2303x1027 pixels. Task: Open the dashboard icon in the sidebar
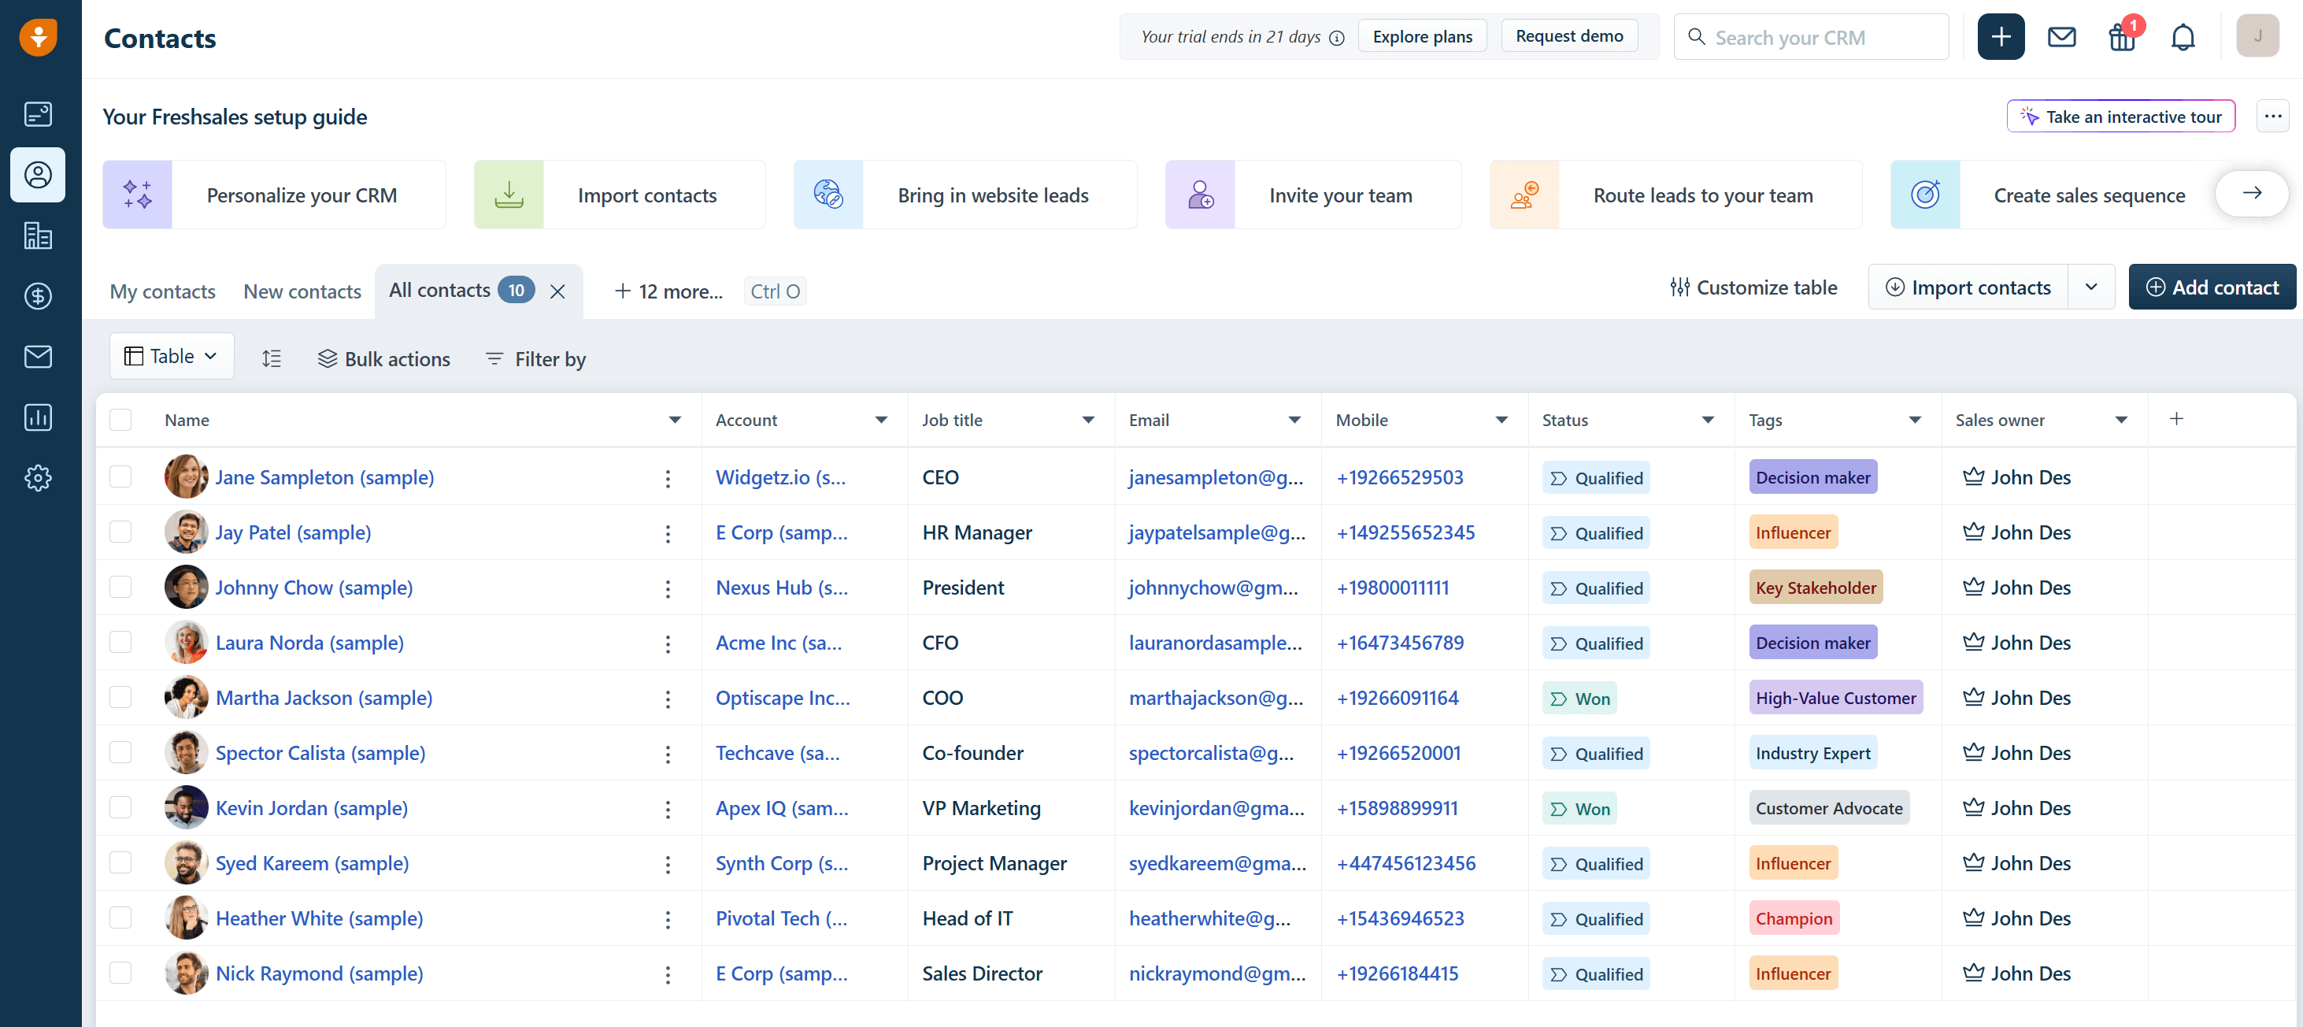pyautogui.click(x=38, y=114)
